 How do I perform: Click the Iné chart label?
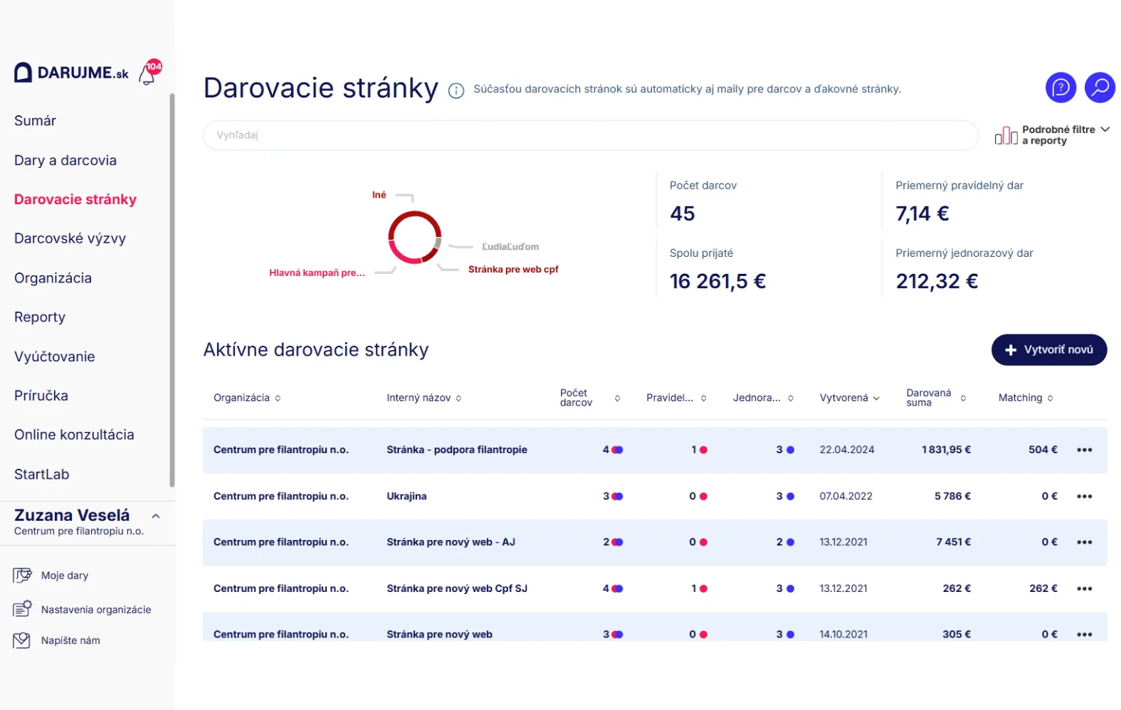[379, 194]
